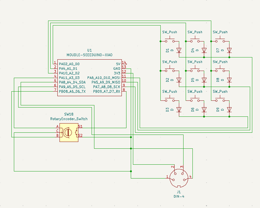Click pin label PA7_A8_D8_SCK
The width and height of the screenshot is (260, 208).
pyautogui.click(x=107, y=87)
